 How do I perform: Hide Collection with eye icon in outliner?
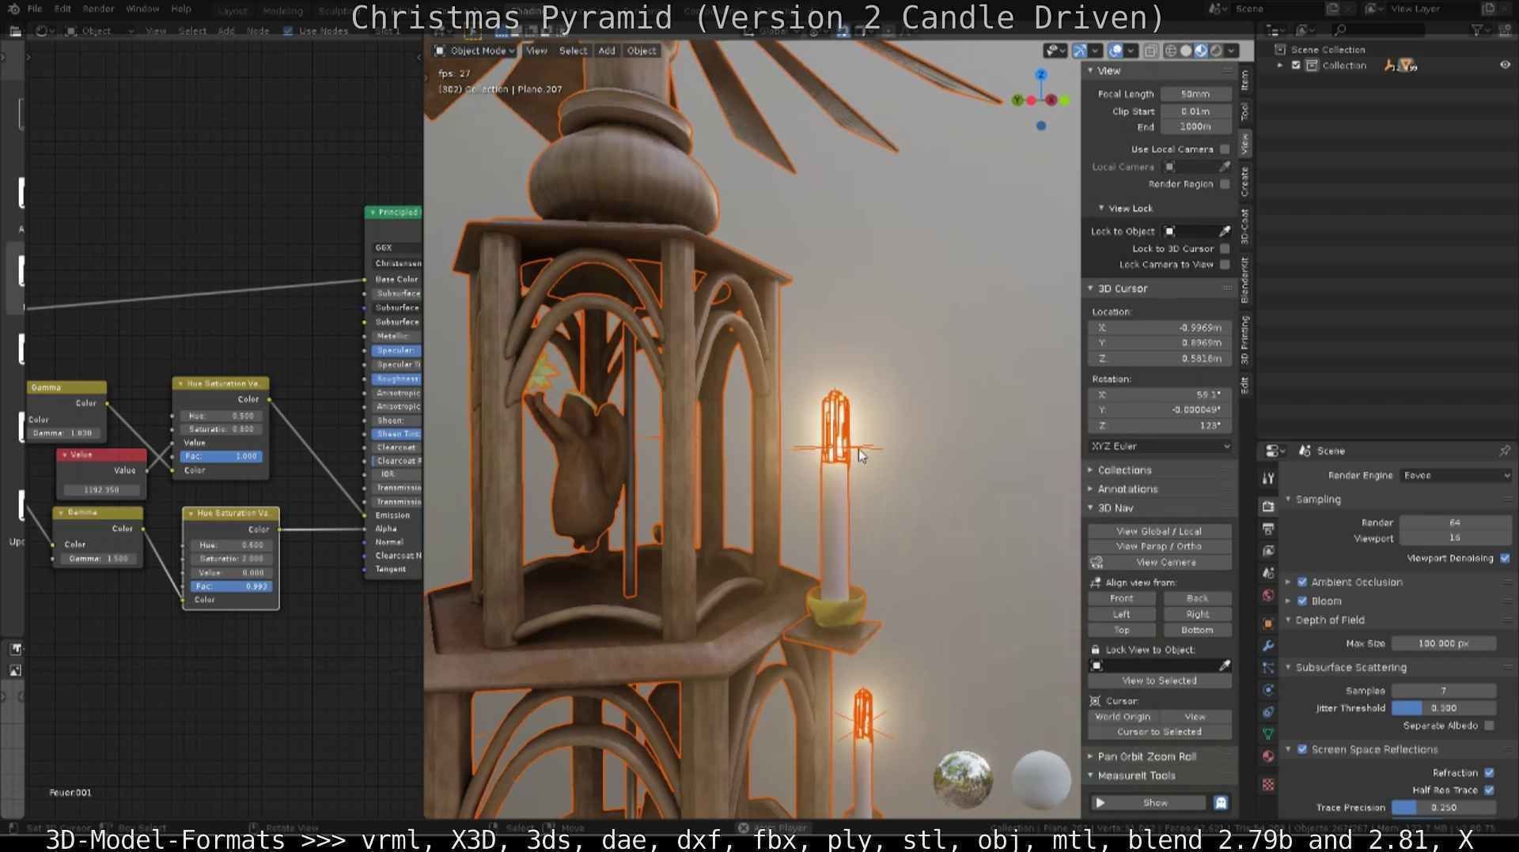coord(1505,66)
